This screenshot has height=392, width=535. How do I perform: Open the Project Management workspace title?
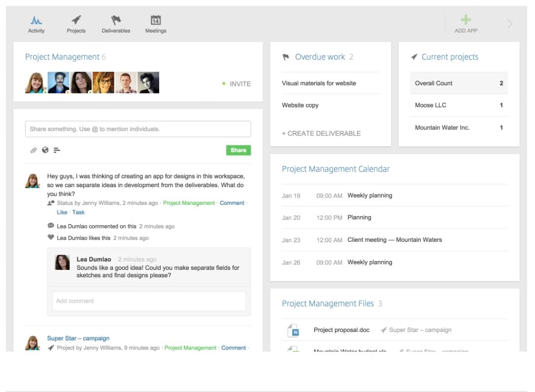pos(62,57)
